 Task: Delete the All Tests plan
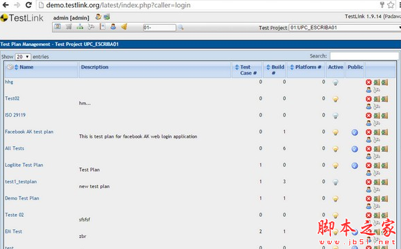[x=369, y=149]
